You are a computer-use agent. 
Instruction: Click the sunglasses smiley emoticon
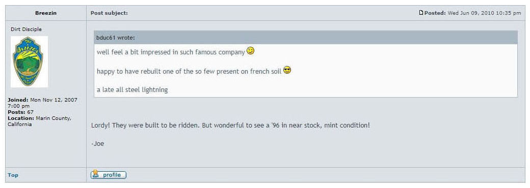click(x=287, y=70)
